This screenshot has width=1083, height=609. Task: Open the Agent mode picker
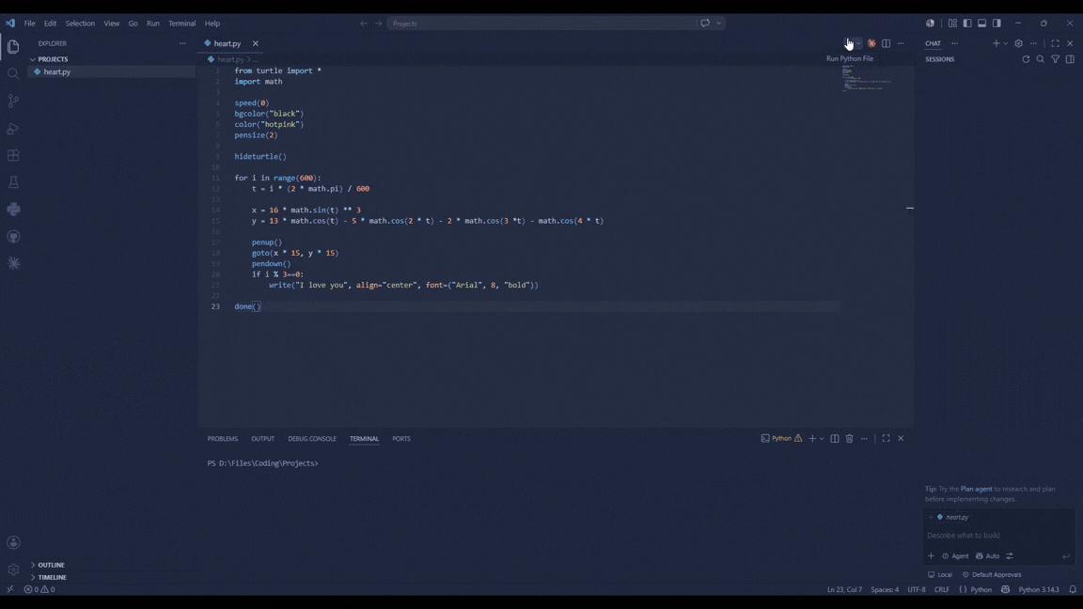[x=955, y=555]
